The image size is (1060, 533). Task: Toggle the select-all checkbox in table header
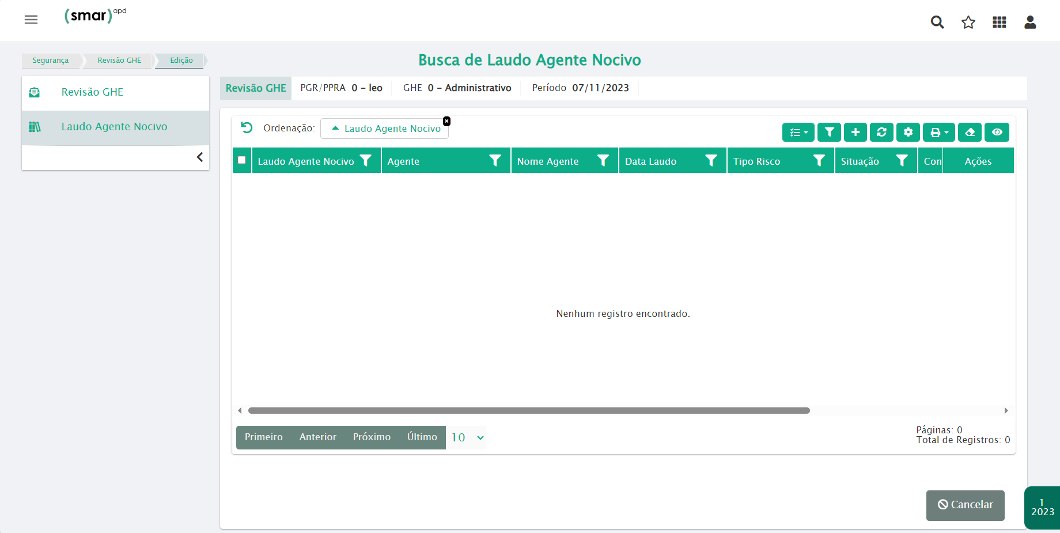242,160
